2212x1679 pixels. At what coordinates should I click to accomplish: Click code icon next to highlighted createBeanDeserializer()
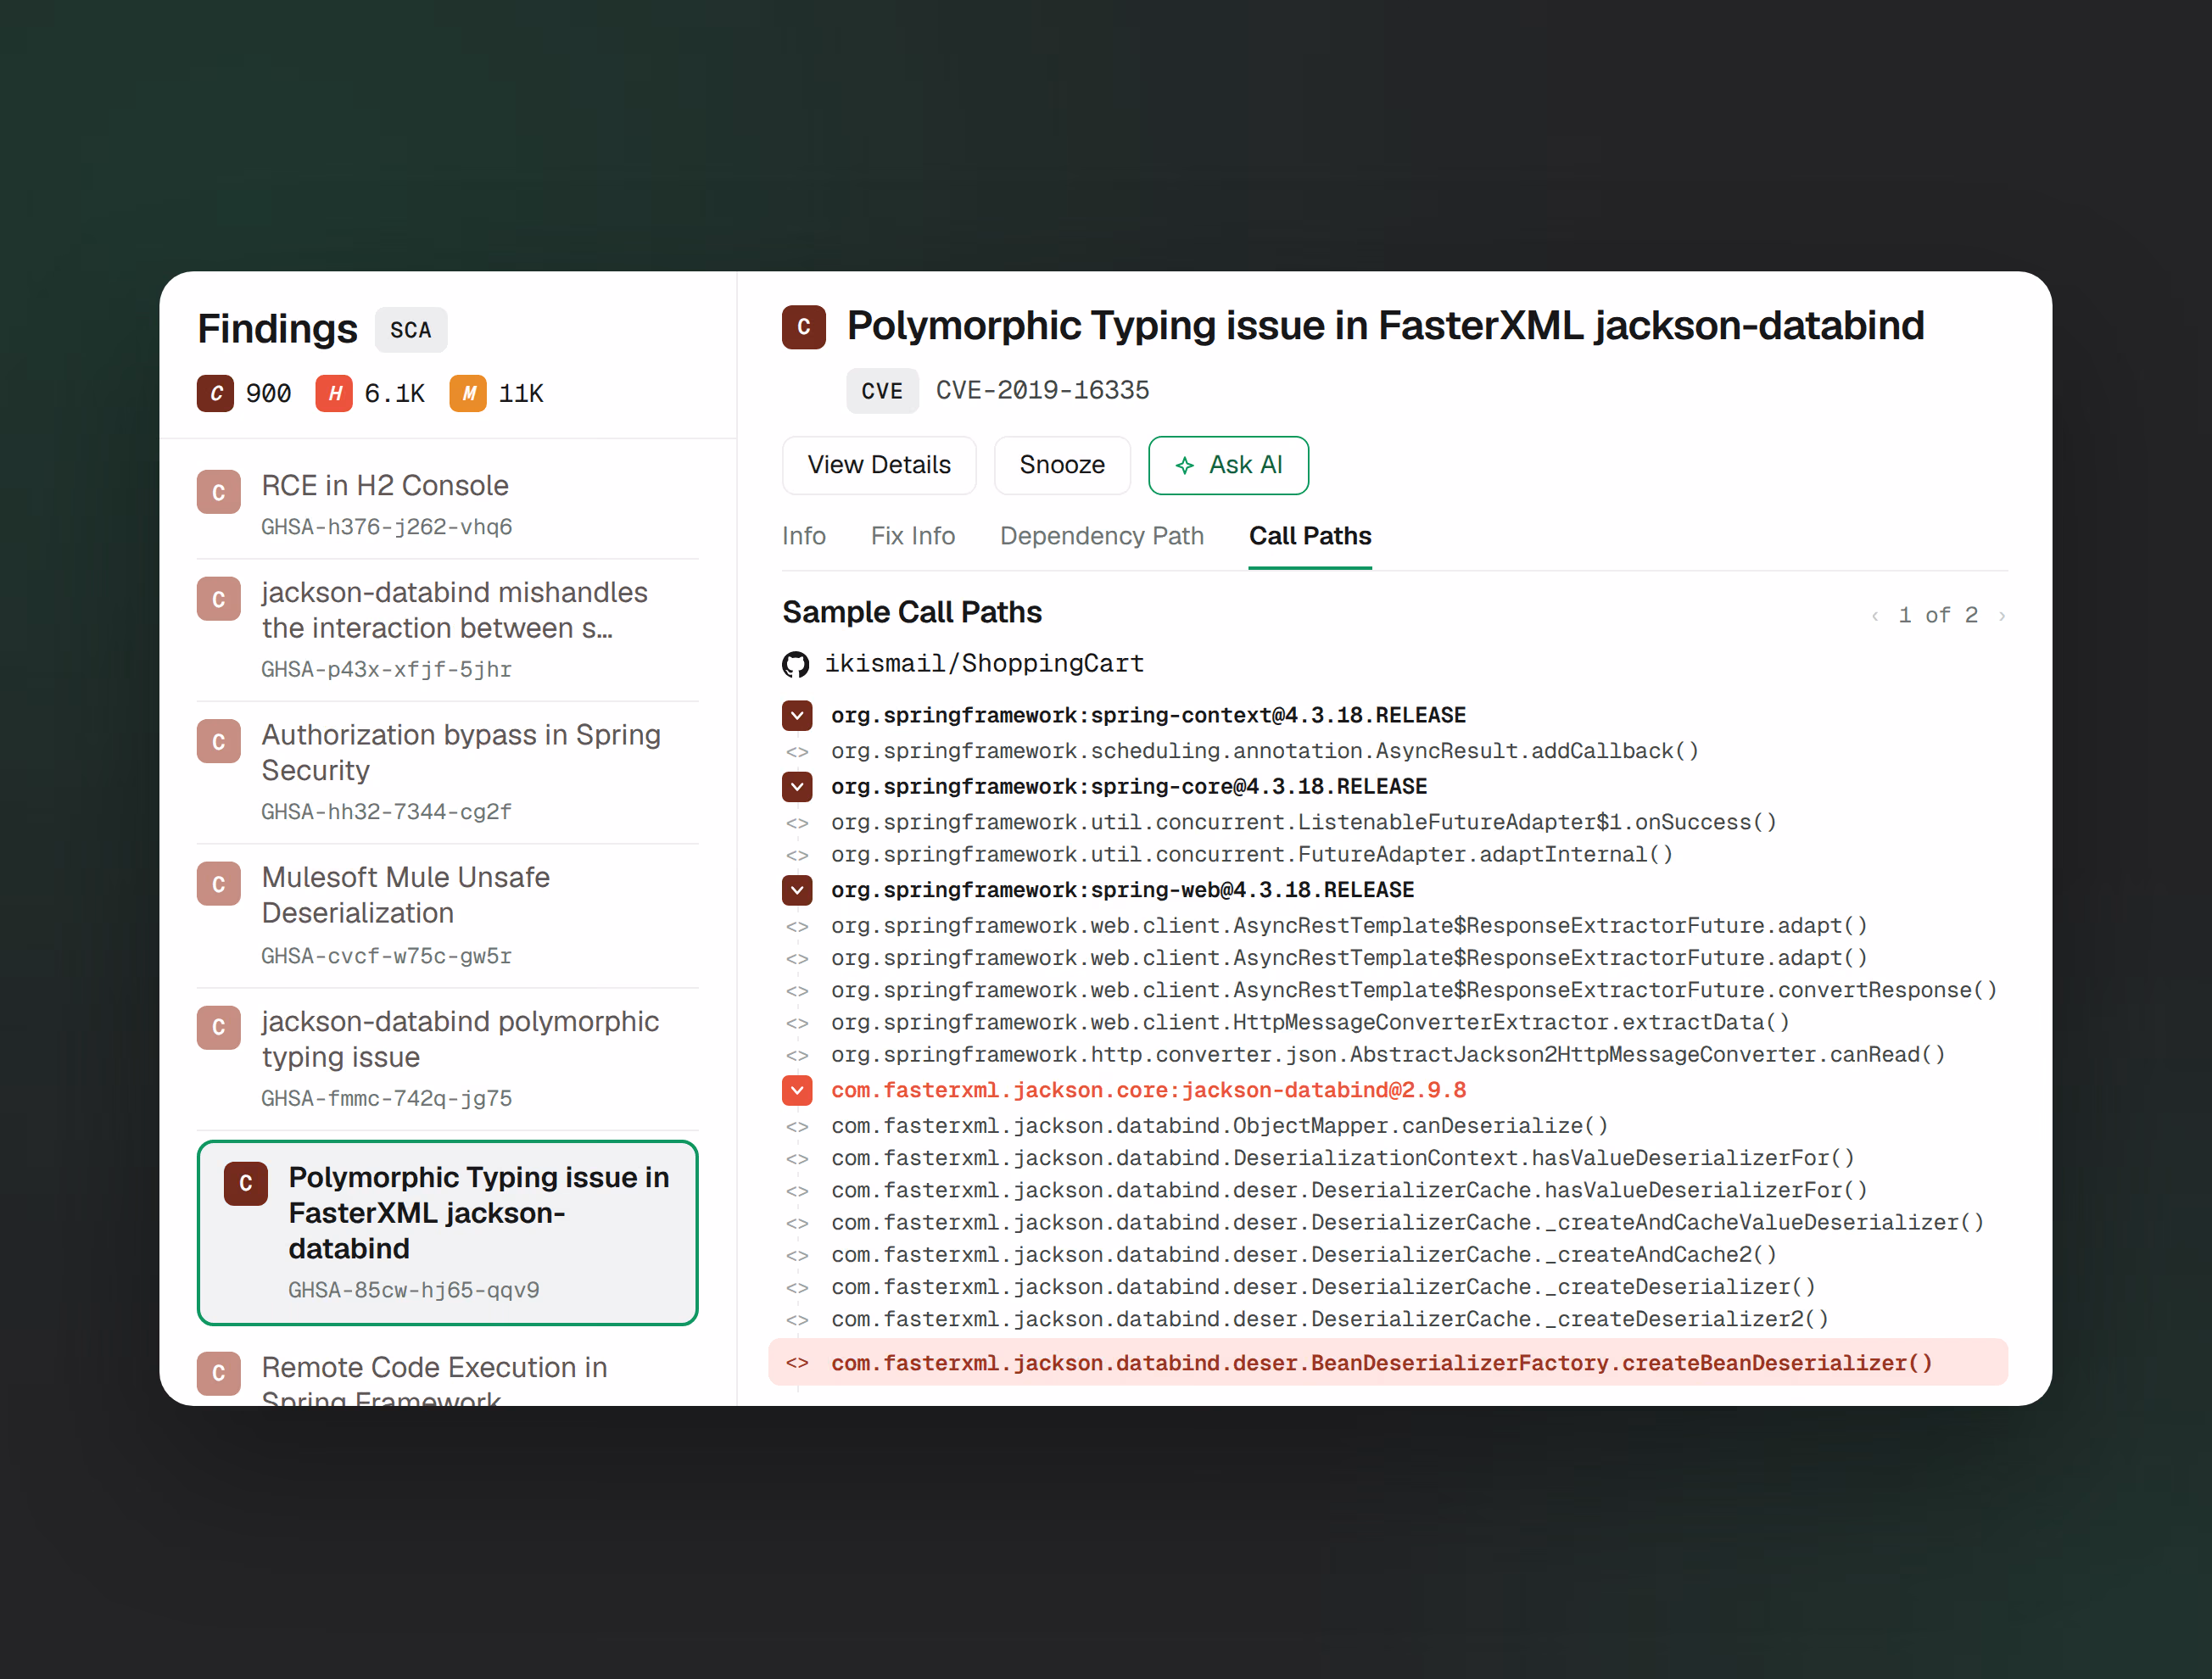tap(797, 1363)
